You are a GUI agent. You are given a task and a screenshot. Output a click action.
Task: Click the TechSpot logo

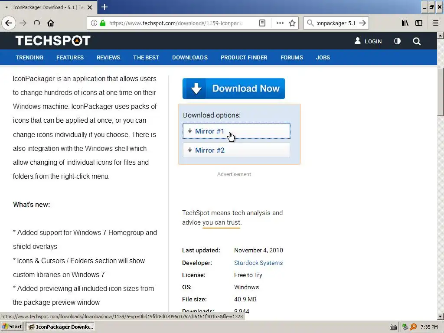(x=53, y=40)
